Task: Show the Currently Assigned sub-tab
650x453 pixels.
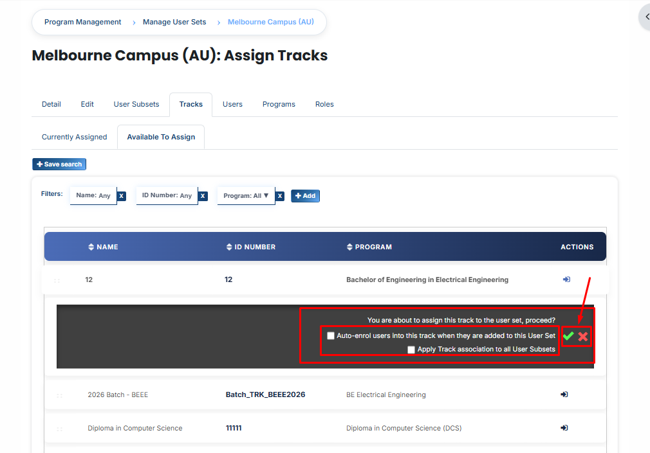Action: click(x=75, y=137)
